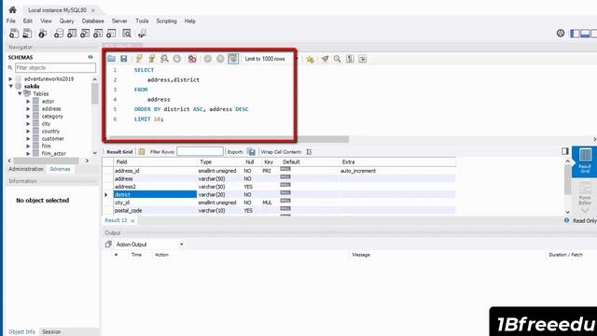This screenshot has height=336, width=597.
Task: Run Explain on the current statement
Action: pyautogui.click(x=164, y=59)
